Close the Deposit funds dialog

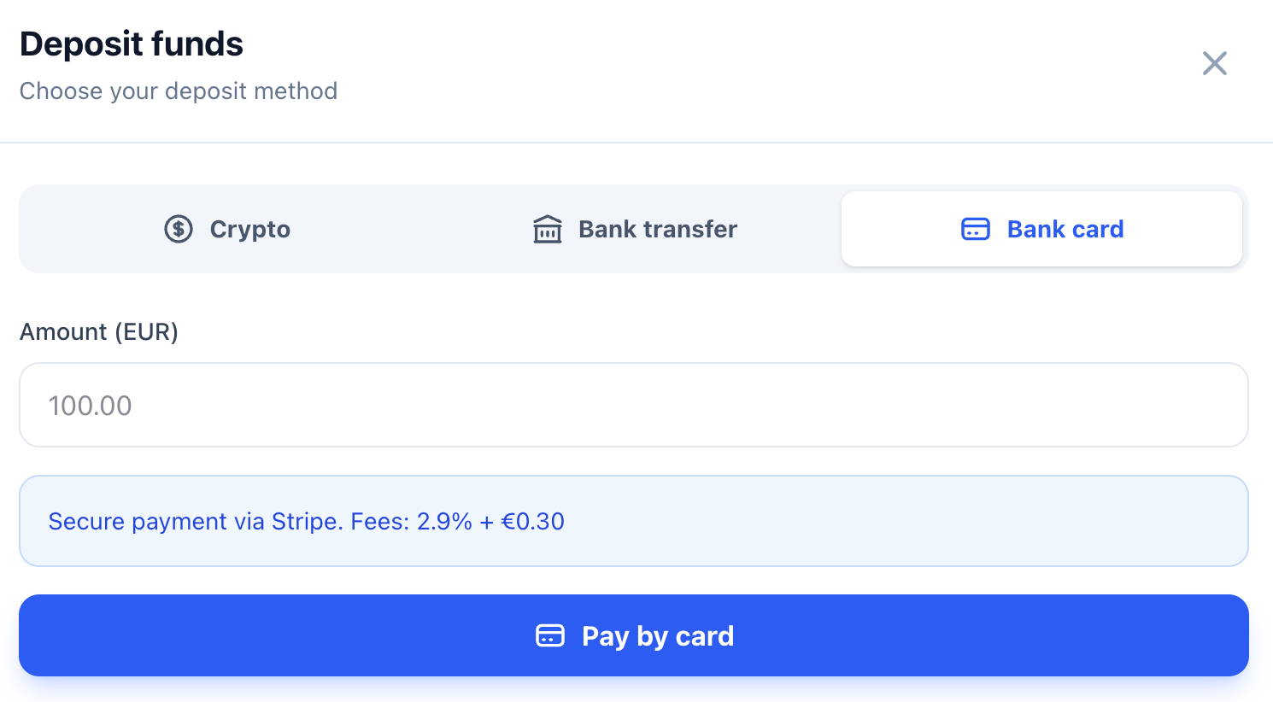click(x=1214, y=63)
